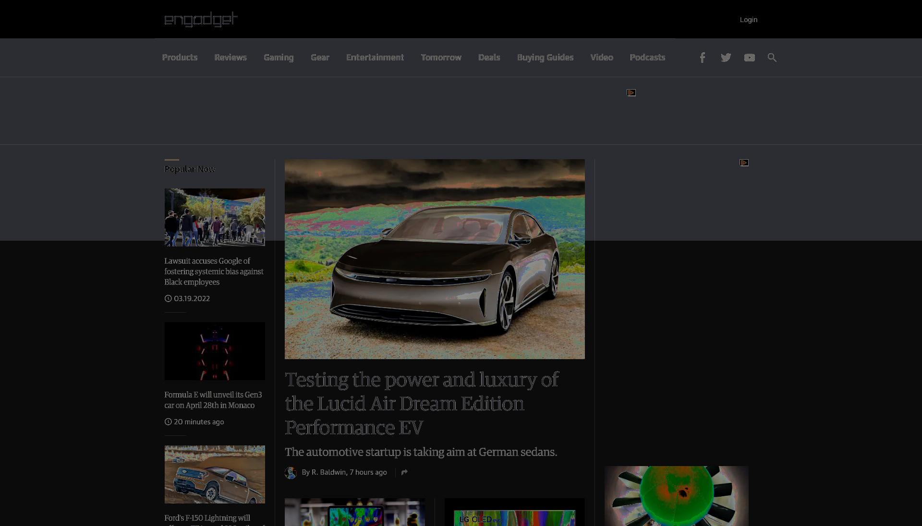Click the 03.19.2022 date text
This screenshot has height=526, width=922.
pos(192,298)
